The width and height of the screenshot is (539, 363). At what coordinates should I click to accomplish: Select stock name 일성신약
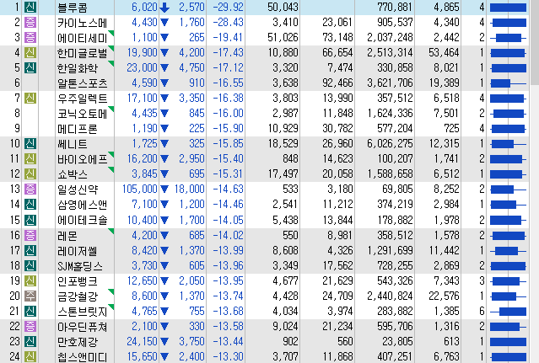tap(78, 190)
